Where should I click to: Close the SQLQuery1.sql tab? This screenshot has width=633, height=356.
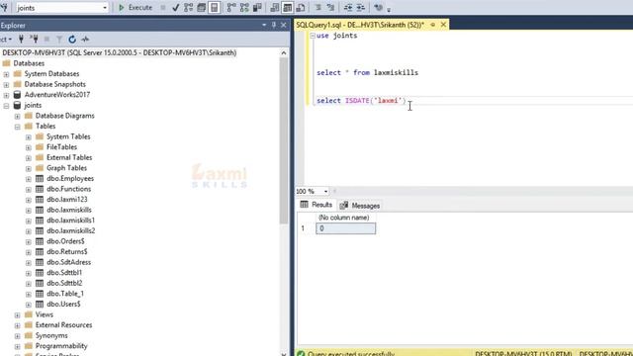[x=443, y=25]
